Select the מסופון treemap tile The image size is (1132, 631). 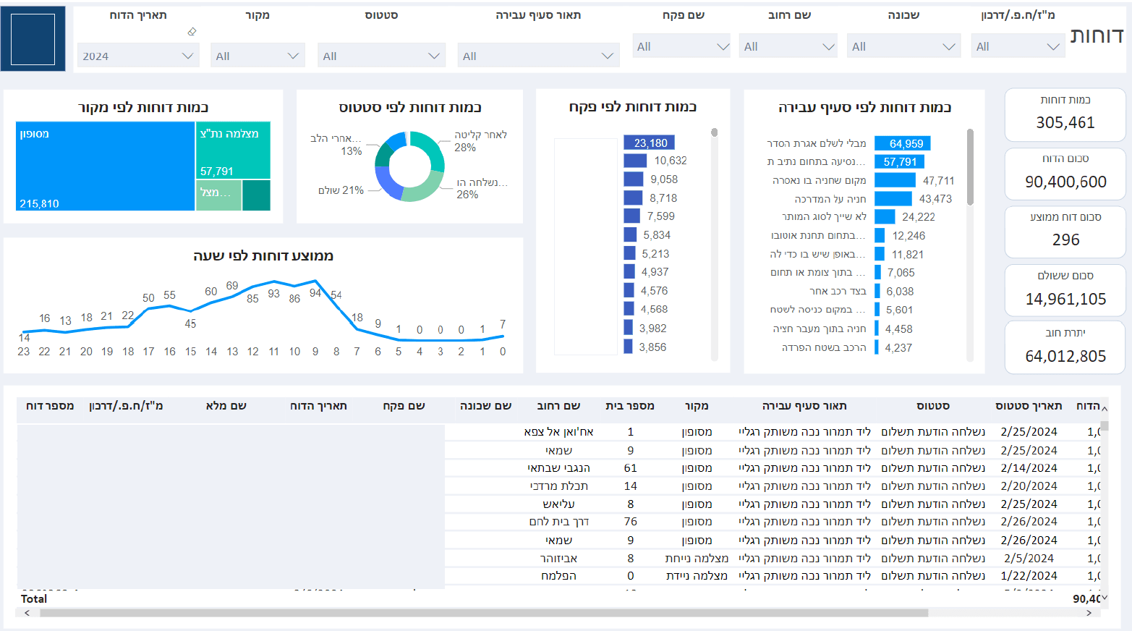coord(106,166)
